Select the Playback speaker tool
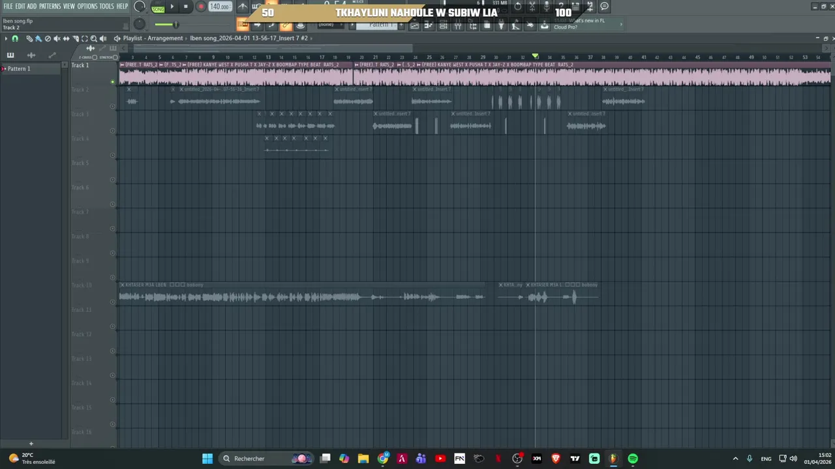Image resolution: width=835 pixels, height=469 pixels. [102, 38]
